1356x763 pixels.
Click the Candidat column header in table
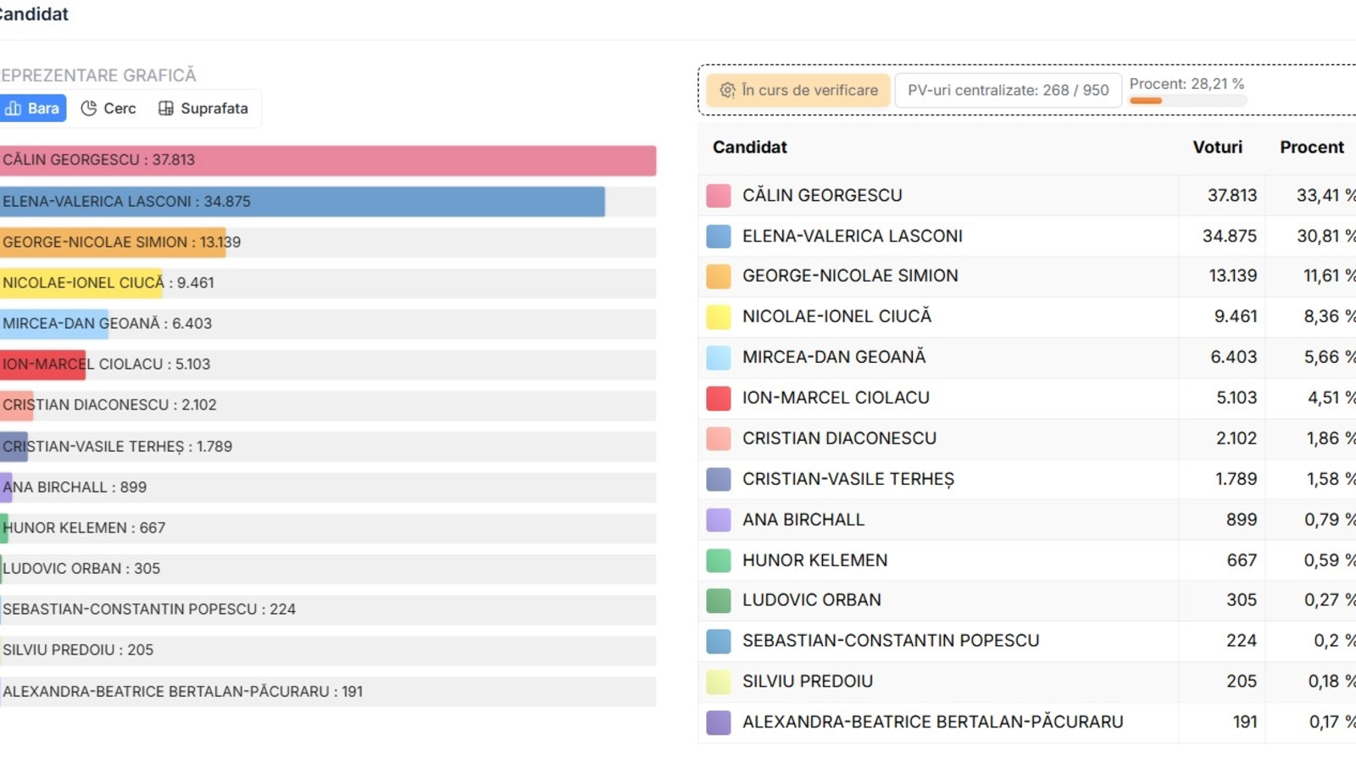tap(750, 148)
